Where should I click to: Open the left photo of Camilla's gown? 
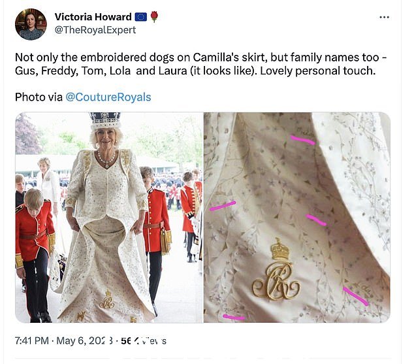pyautogui.click(x=109, y=218)
